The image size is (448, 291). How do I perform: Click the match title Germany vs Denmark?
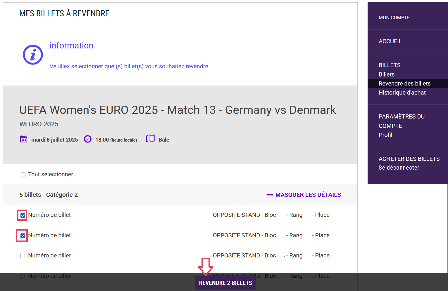click(178, 110)
